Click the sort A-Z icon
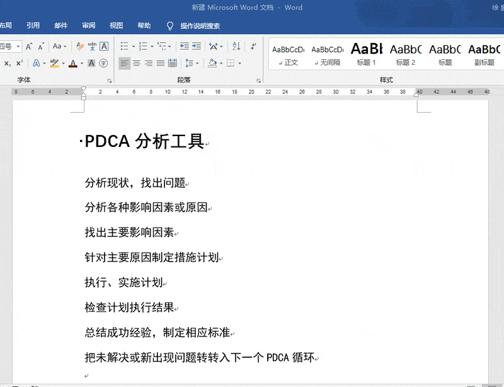The height and width of the screenshot is (387, 504). (236, 47)
